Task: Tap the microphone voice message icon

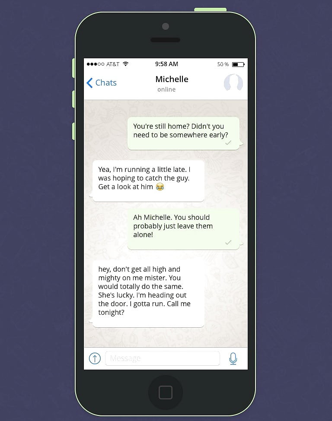Action: (x=233, y=358)
